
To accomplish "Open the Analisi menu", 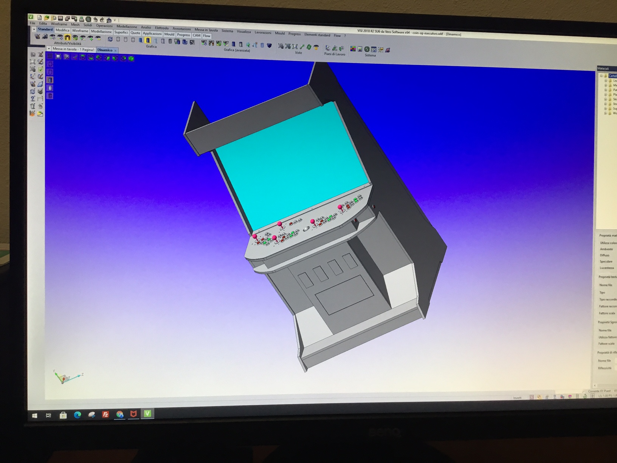I will pos(146,27).
